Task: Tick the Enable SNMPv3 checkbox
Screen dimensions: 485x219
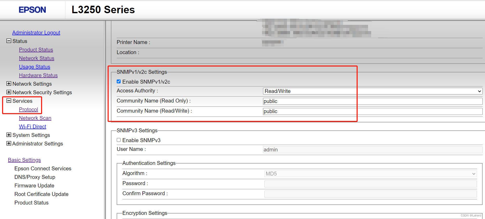Action: click(x=119, y=140)
